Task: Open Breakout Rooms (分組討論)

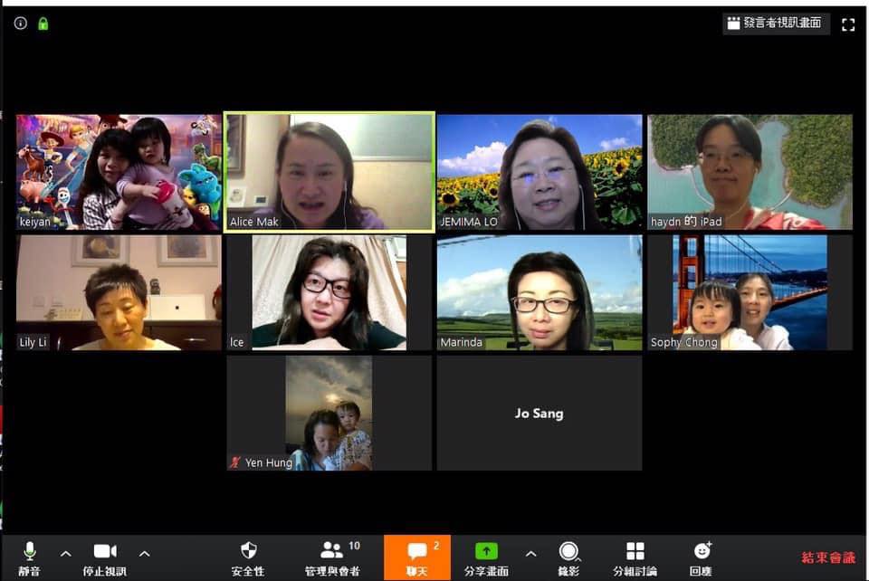Action: click(x=635, y=559)
